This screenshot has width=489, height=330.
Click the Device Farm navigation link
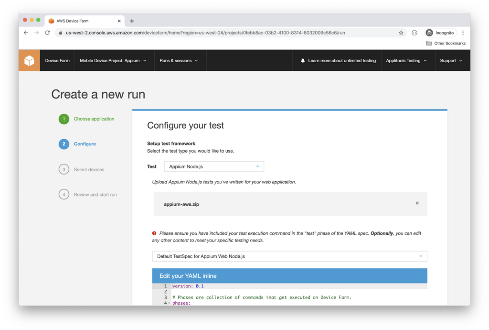click(57, 61)
